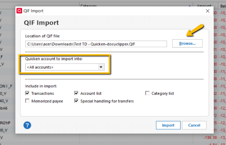Uncheck the Transactions checkbox
Screen dimensions: 226x145
pyautogui.click(x=27, y=93)
